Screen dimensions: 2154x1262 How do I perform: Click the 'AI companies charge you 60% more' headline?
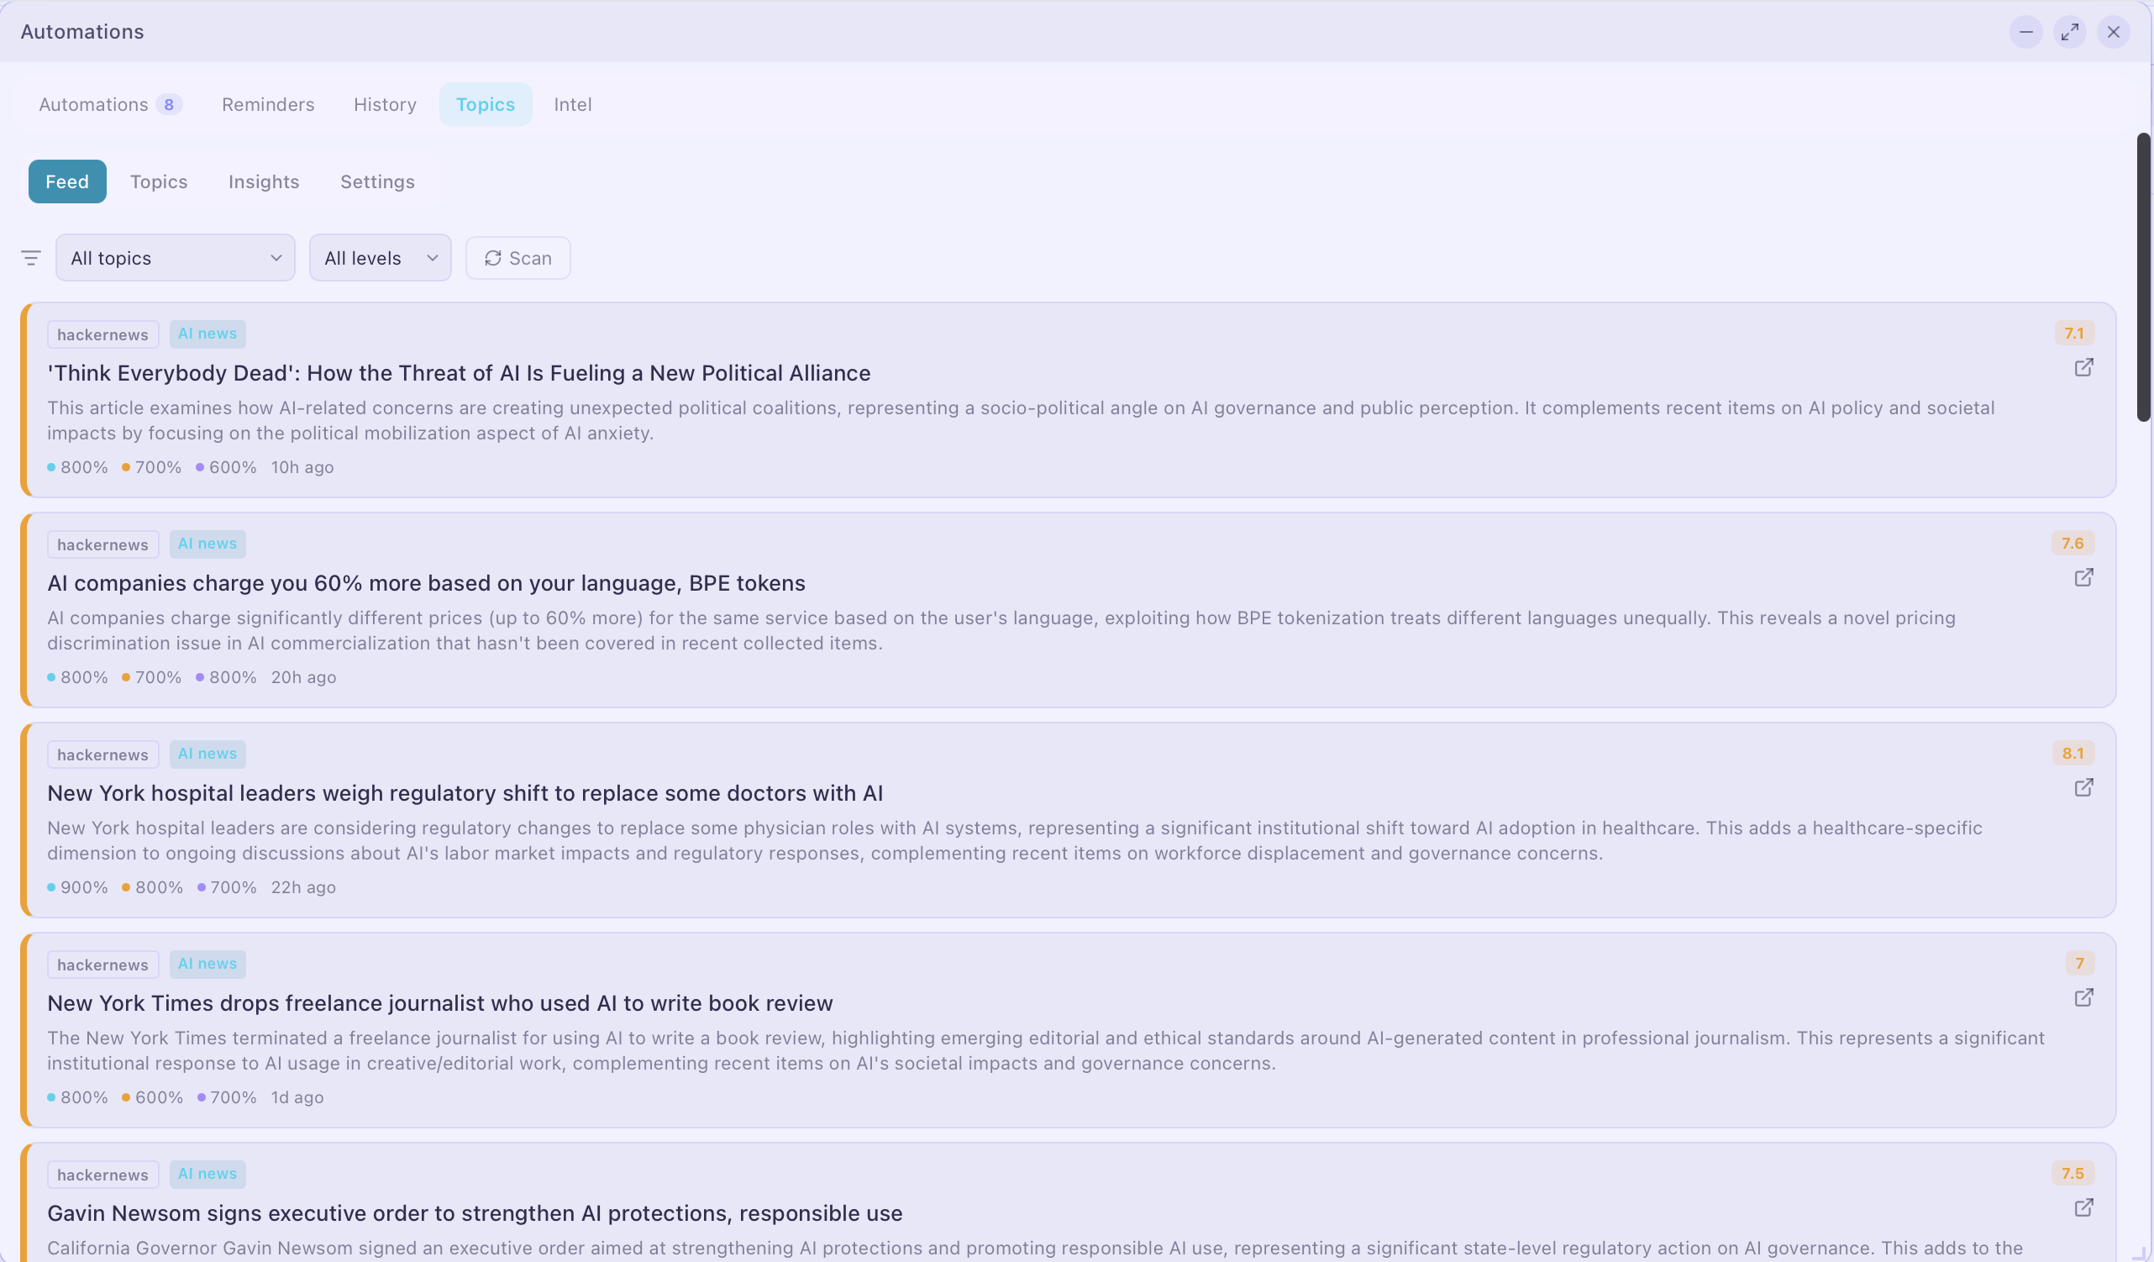pyautogui.click(x=426, y=583)
